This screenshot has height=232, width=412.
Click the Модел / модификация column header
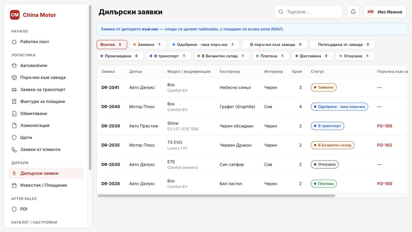(189, 72)
